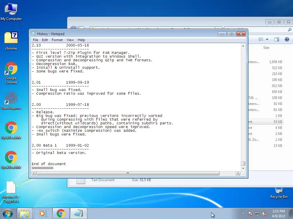
Task: Maximize the History Notepad window
Action: (231, 34)
